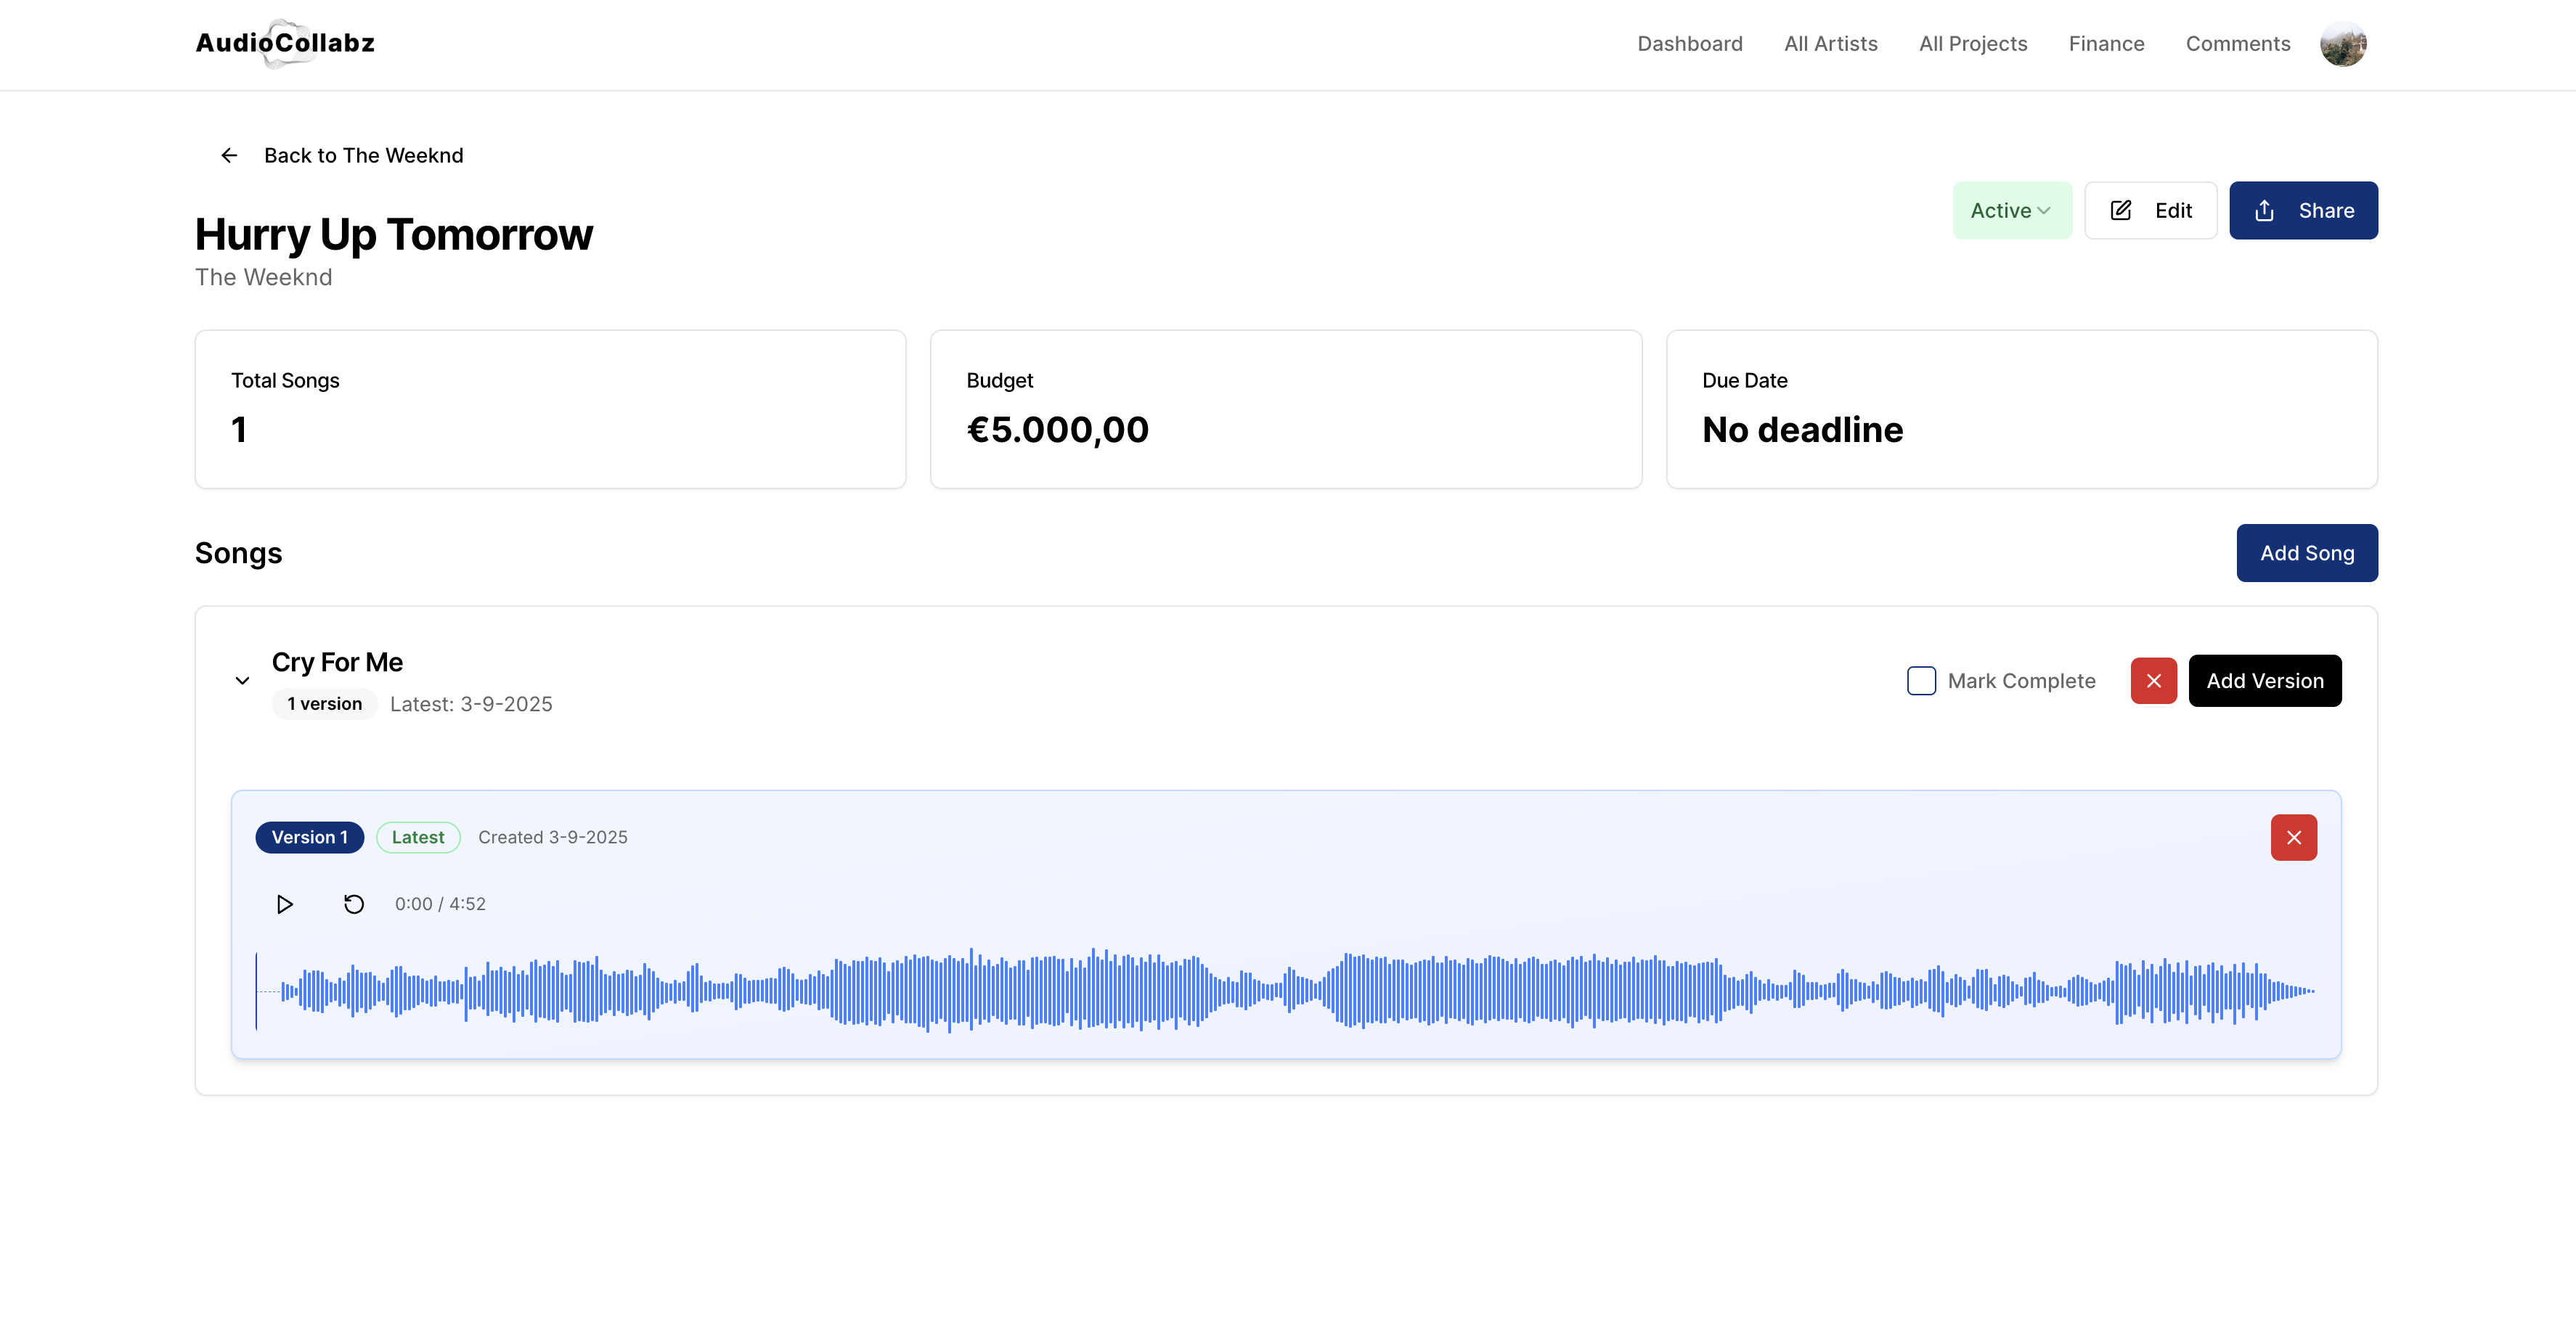2576x1334 pixels.
Task: Check the Mark Complete checkbox
Action: pyautogui.click(x=1921, y=681)
